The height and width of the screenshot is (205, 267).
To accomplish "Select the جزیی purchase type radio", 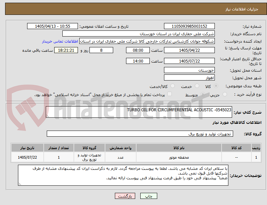I will pyautogui.click(x=225, y=94).
